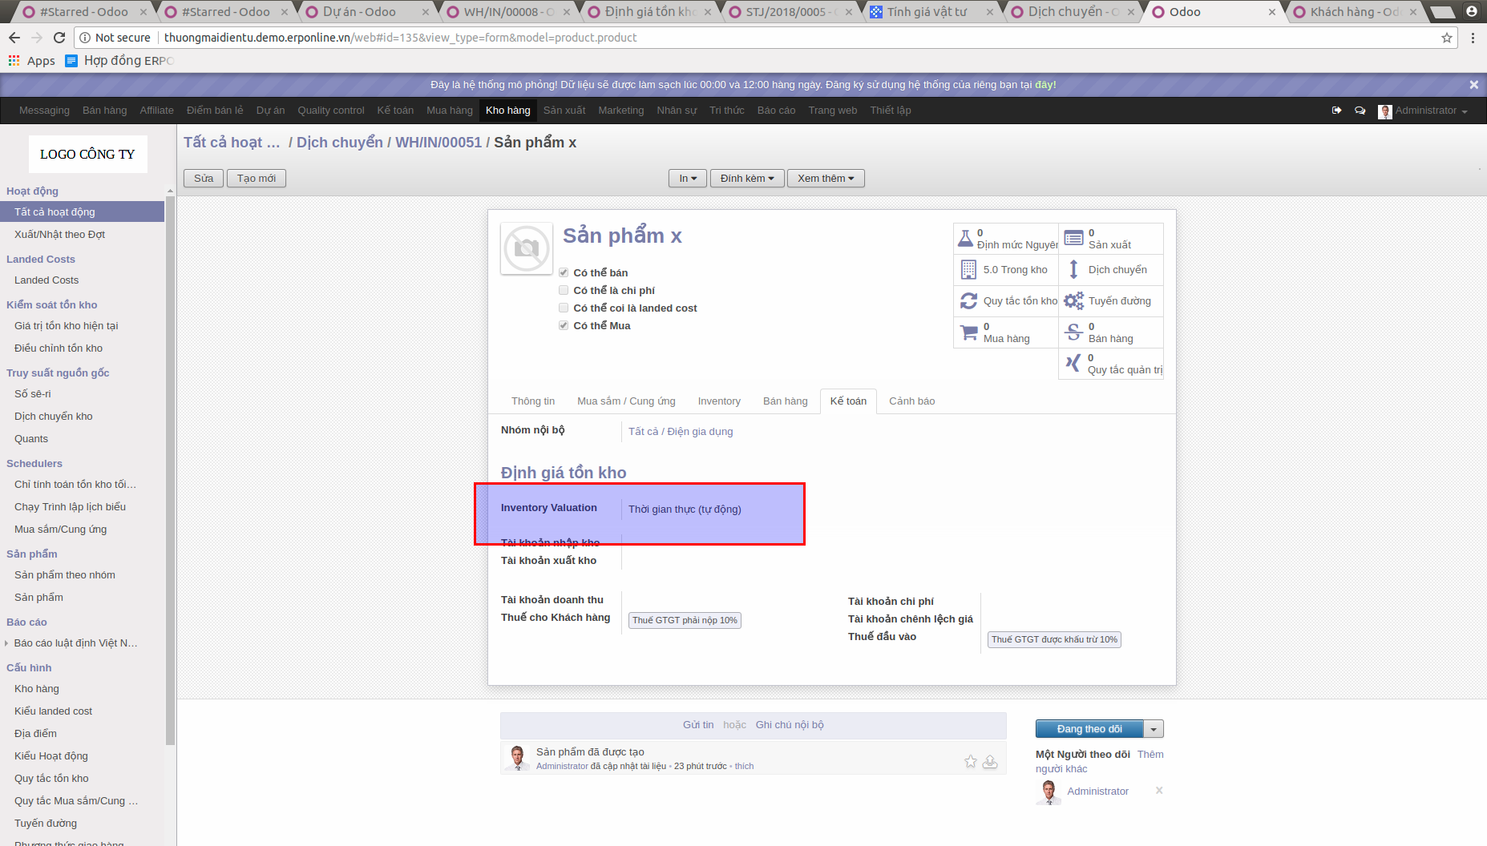The width and height of the screenshot is (1487, 846).
Task: Click the Đang theo dõi button
Action: (1089, 729)
